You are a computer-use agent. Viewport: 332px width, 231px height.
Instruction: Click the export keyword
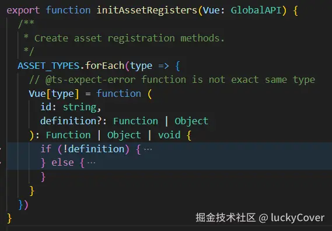point(23,10)
